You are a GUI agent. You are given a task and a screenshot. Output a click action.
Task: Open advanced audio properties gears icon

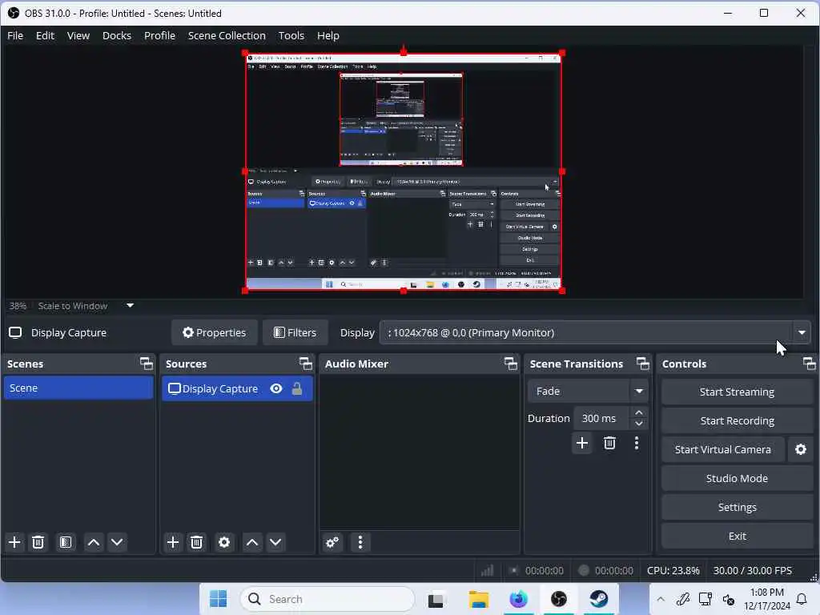pos(332,542)
